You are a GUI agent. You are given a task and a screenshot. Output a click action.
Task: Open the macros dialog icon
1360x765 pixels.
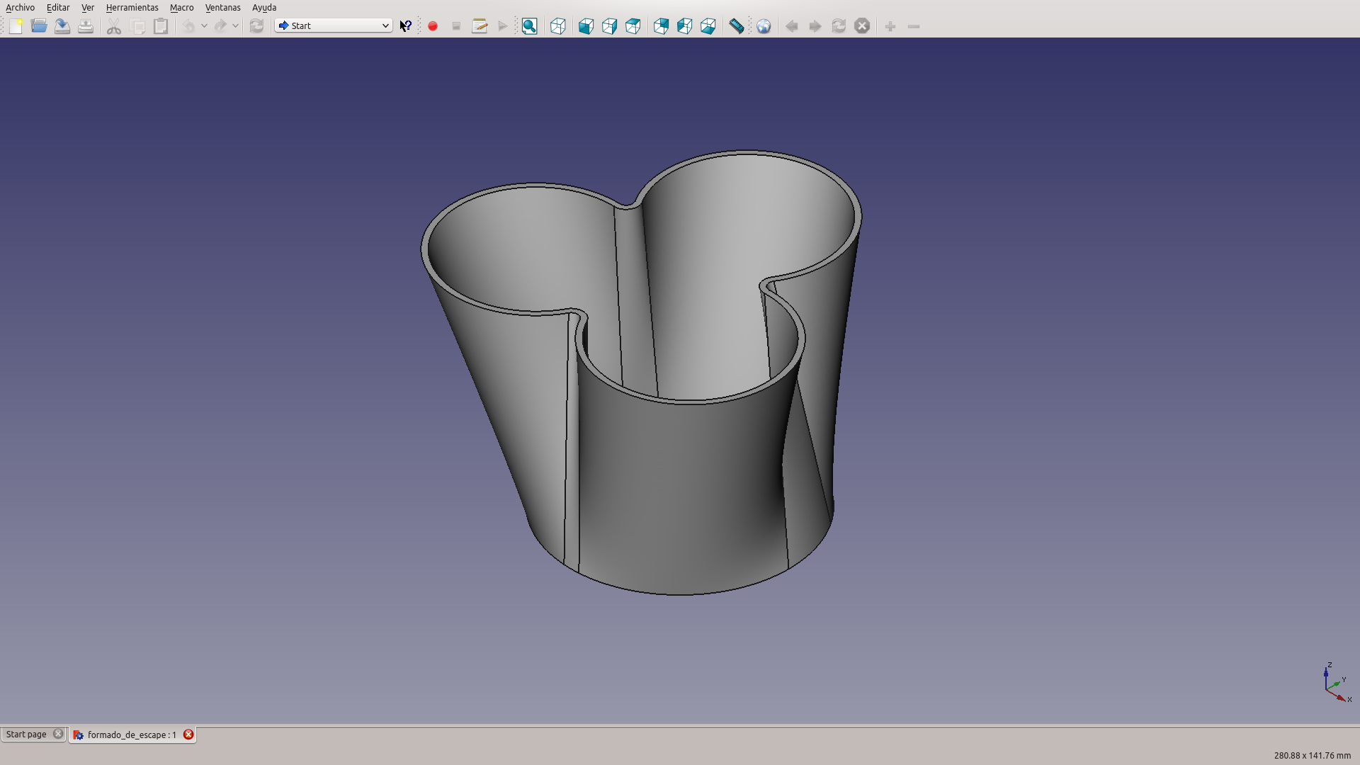click(x=480, y=26)
